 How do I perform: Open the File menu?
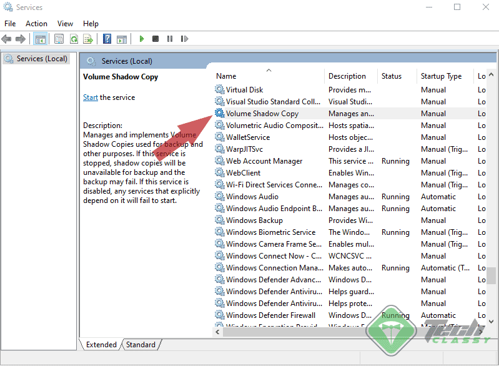click(x=10, y=24)
